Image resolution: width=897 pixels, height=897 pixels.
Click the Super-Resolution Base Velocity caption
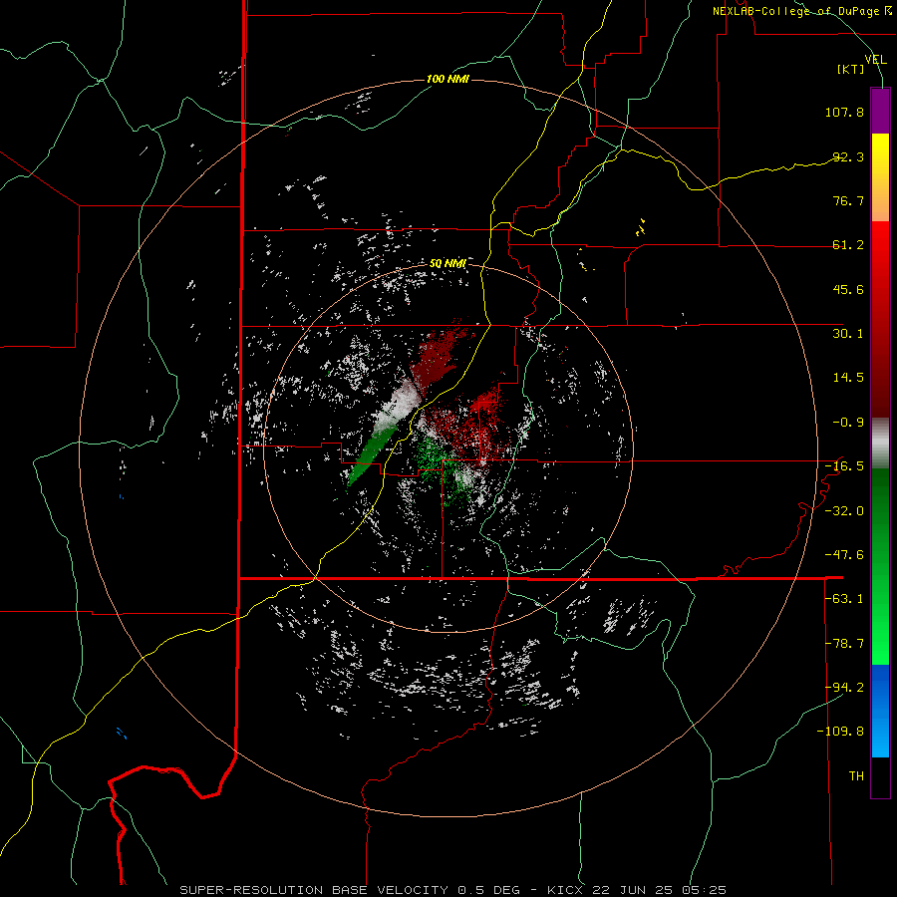453,890
